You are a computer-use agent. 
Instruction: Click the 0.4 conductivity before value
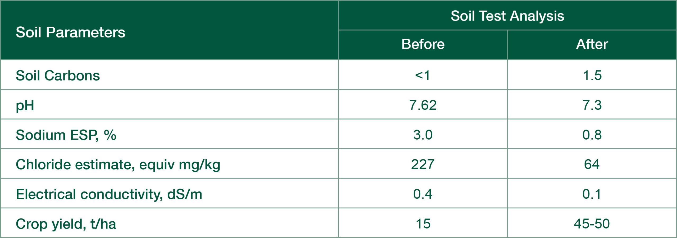tap(423, 194)
